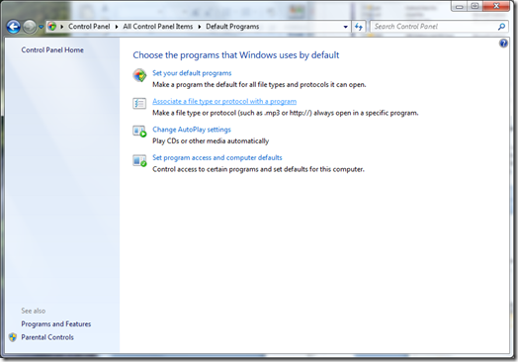Click the Search Control Panel field
Viewport: 518px width, 362px height.
(x=433, y=27)
